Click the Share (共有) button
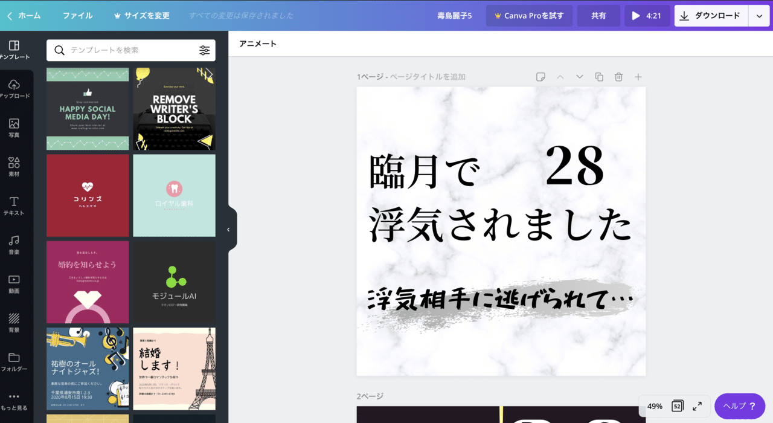Viewport: 773px width, 423px height. click(x=598, y=16)
